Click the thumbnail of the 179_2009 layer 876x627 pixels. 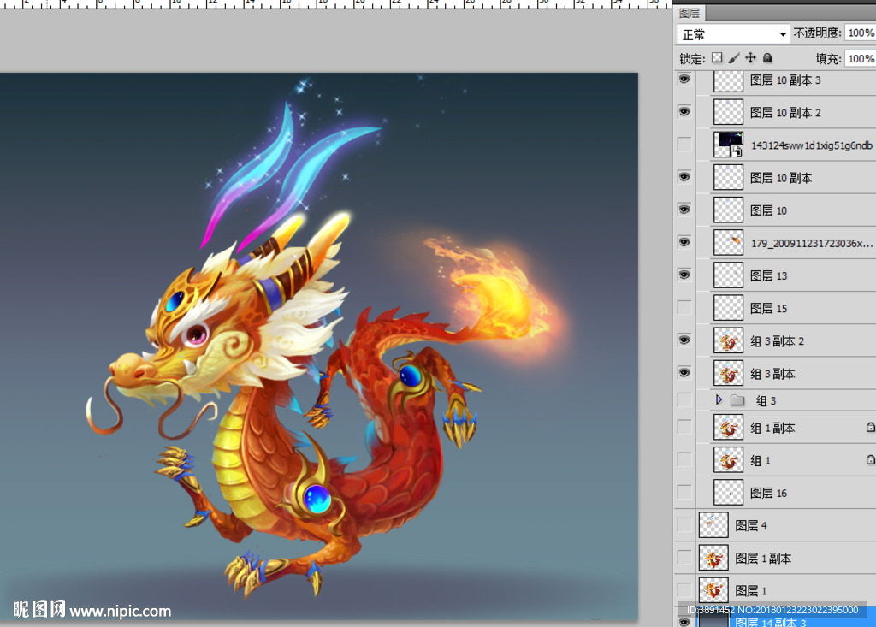[x=729, y=243]
